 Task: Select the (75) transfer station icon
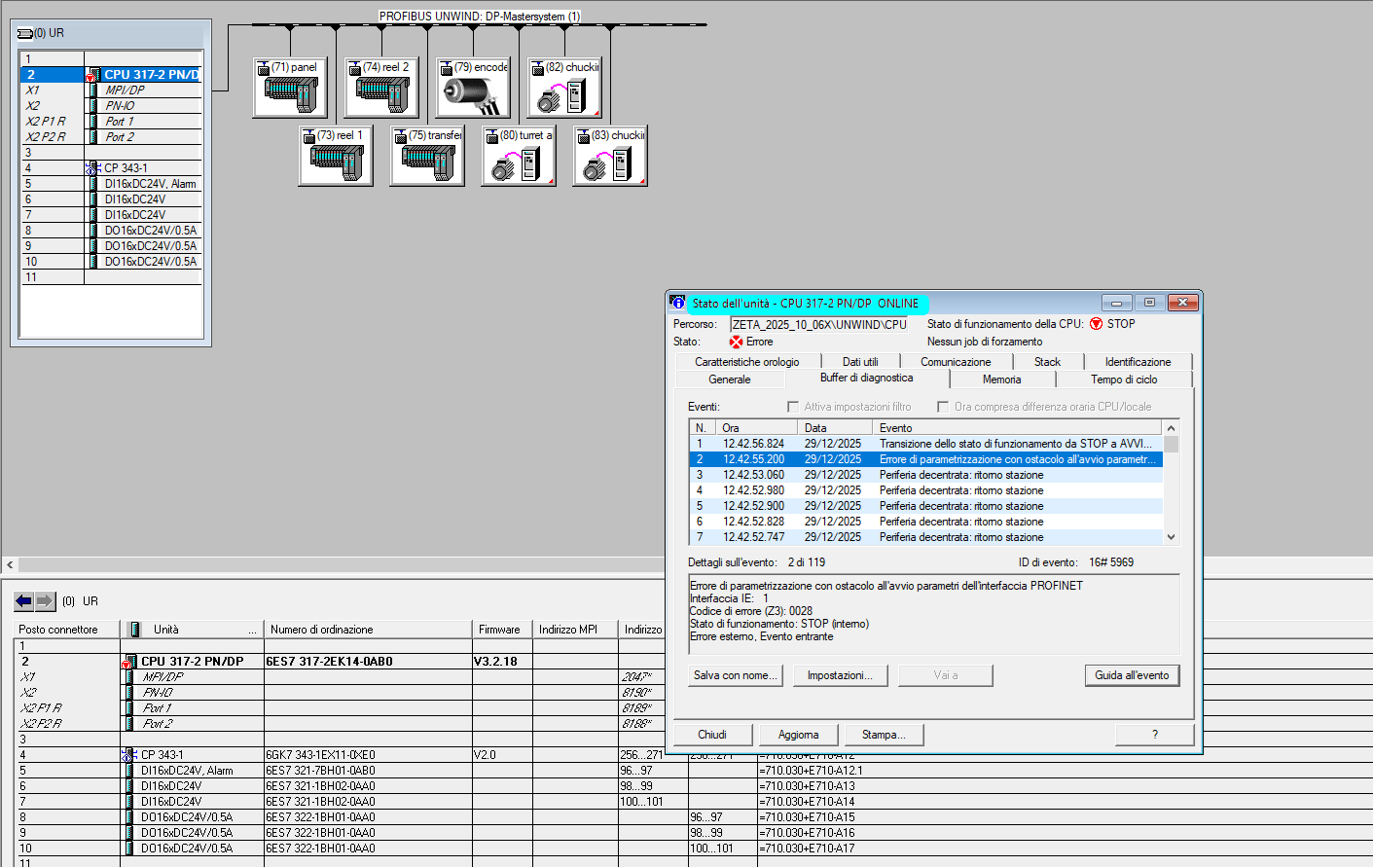[426, 163]
